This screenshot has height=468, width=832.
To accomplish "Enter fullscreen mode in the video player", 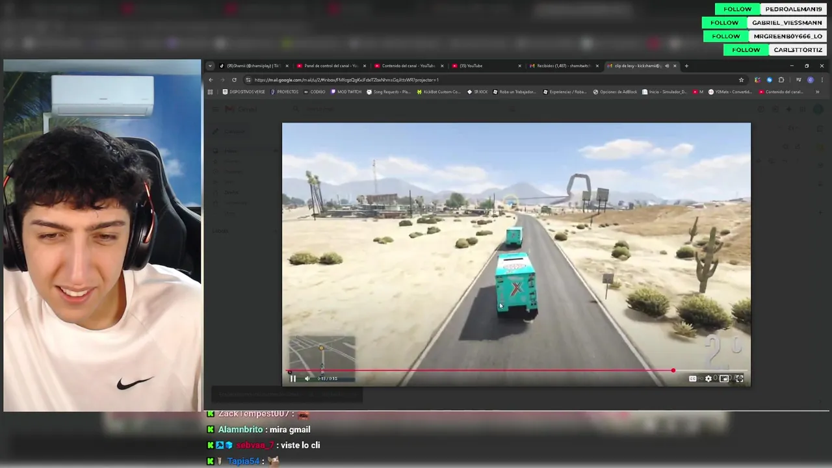I will pos(740,378).
